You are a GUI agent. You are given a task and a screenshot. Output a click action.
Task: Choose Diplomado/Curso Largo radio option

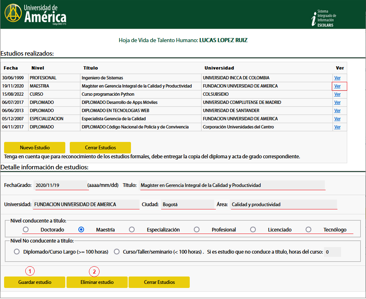(x=17, y=252)
